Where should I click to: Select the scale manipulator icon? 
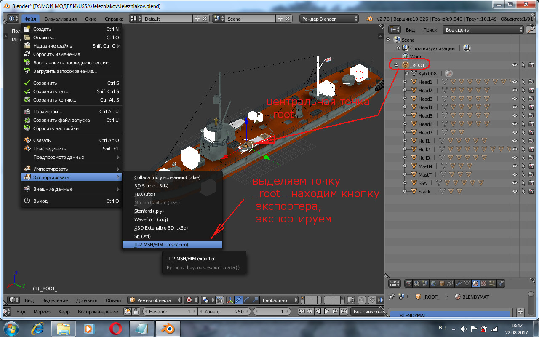[256, 300]
